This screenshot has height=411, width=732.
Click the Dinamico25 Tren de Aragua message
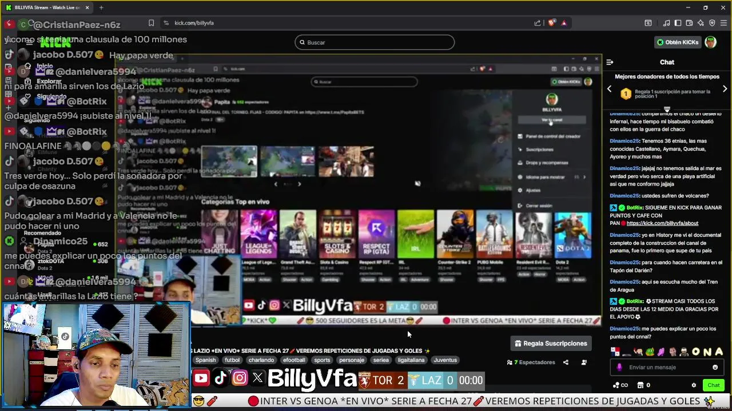click(x=666, y=286)
